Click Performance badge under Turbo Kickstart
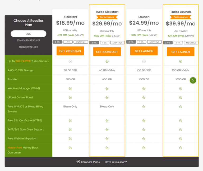The width and height of the screenshot is (203, 171). coord(107,17)
